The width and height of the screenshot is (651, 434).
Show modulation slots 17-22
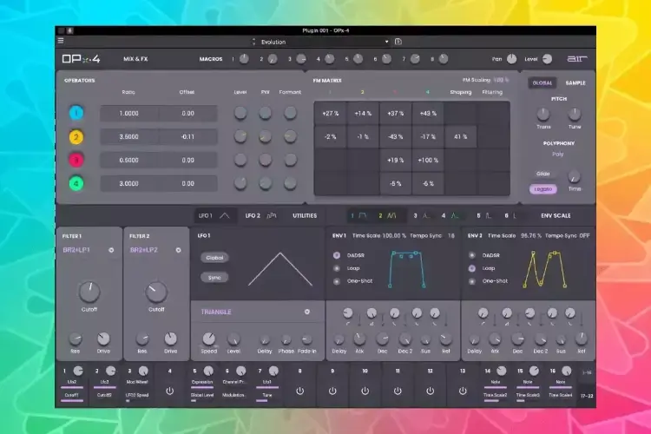586,396
